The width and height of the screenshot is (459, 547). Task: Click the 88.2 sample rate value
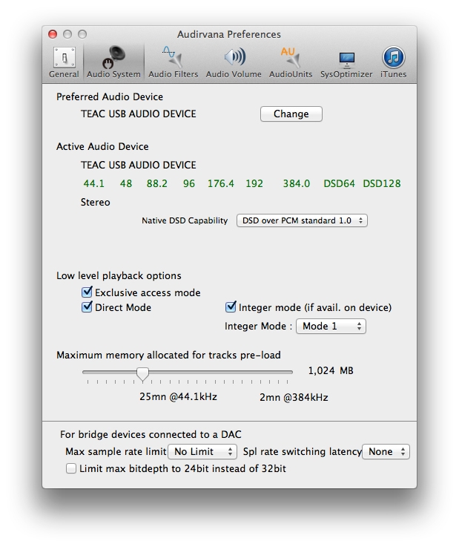[157, 183]
